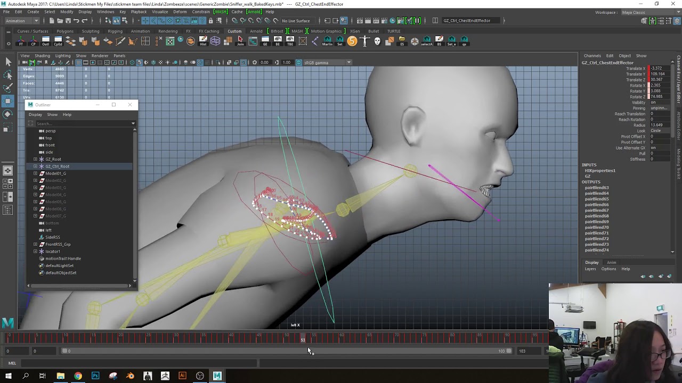Select motionTrail1Handle in the Outliner
The height and width of the screenshot is (383, 682).
coord(63,259)
